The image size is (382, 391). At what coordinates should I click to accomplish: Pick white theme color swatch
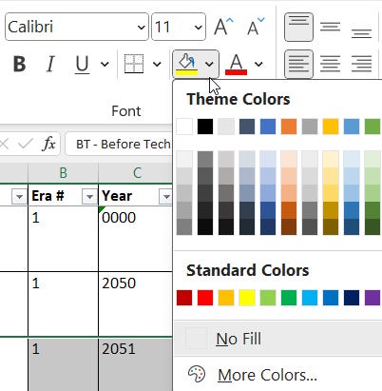[184, 127]
